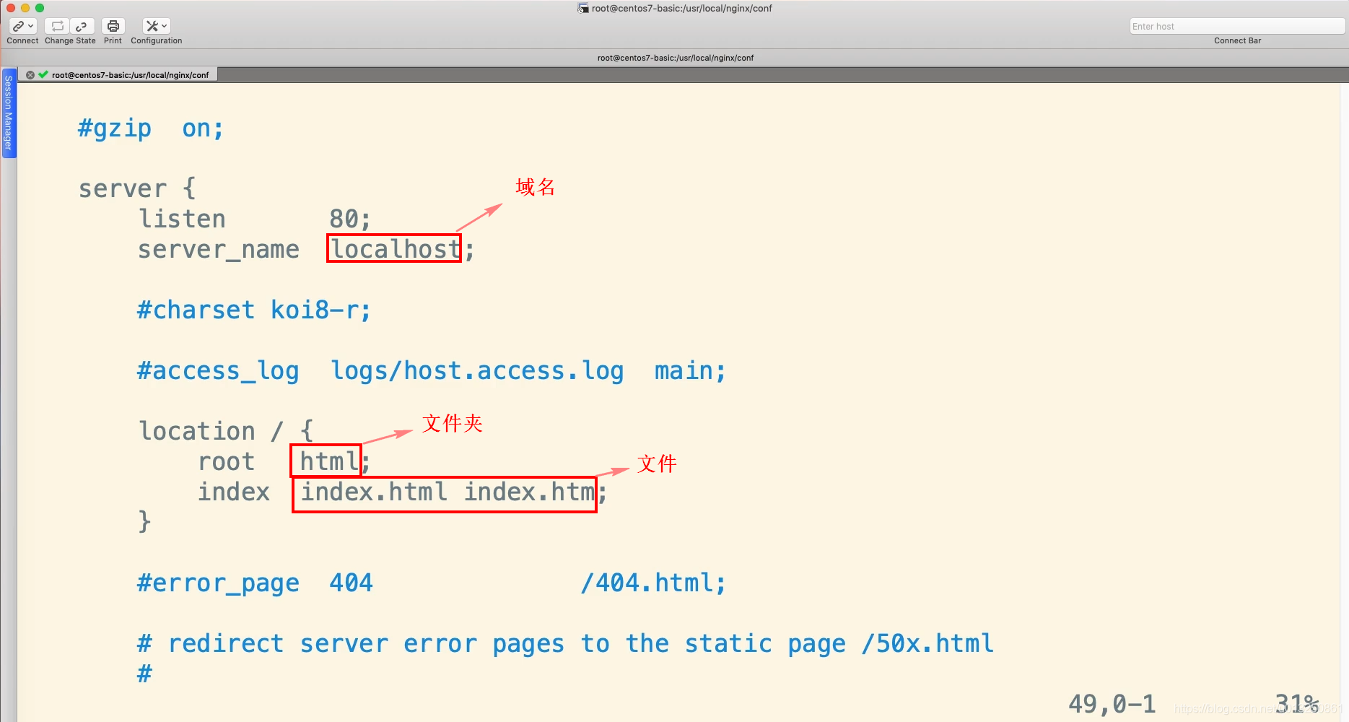Click the "localhost" value
This screenshot has height=722, width=1349.
coord(395,249)
